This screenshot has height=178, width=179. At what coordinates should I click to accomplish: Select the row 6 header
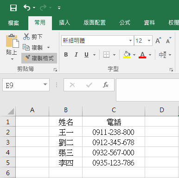8,173
